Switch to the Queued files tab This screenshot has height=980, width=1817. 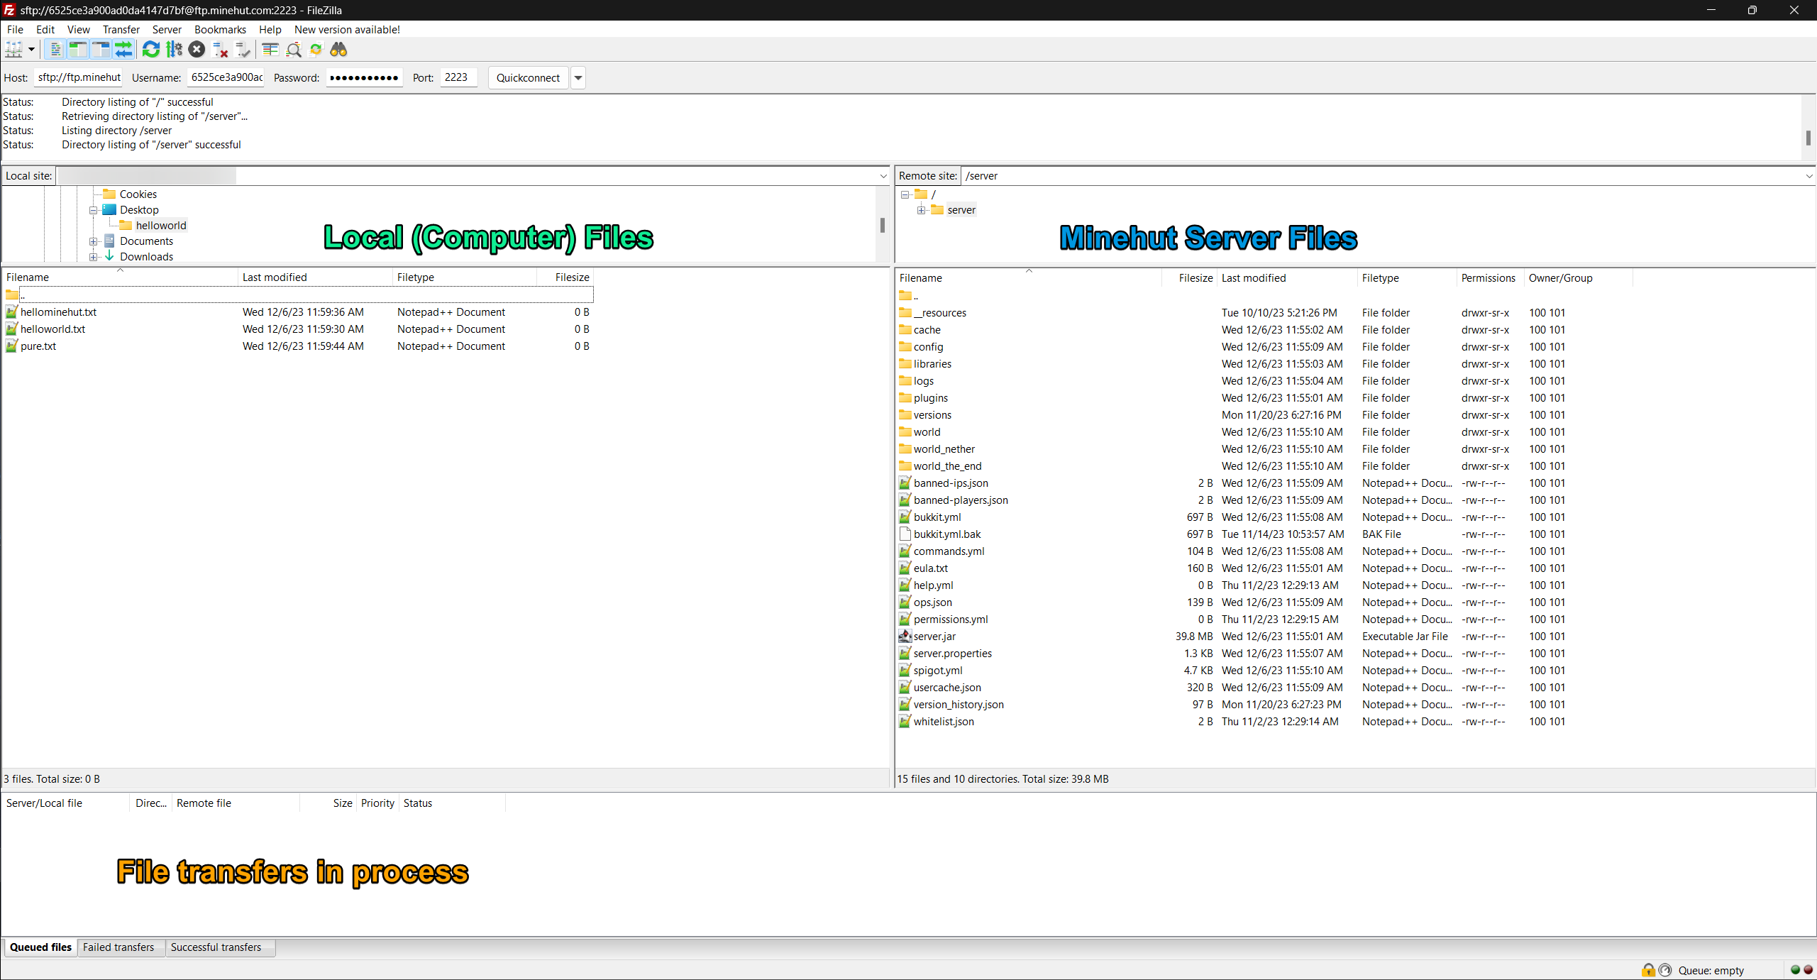point(40,947)
